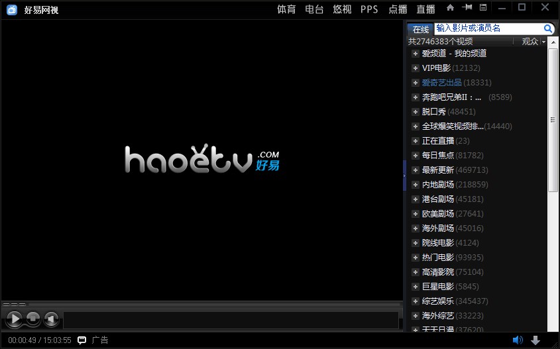Expand the 奔跑吧兄弟II category
Screen dimensions: 560x349
pos(415,97)
